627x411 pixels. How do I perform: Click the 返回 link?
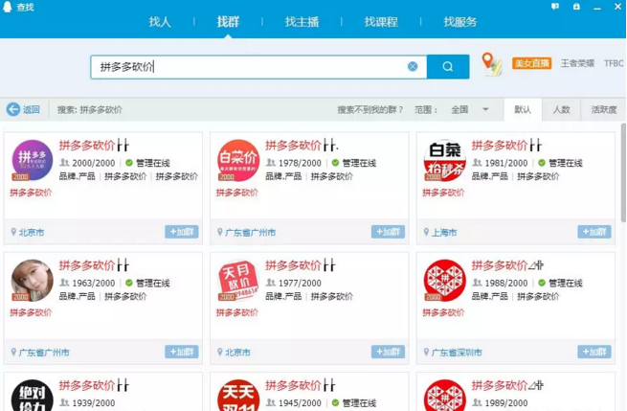[x=32, y=109]
